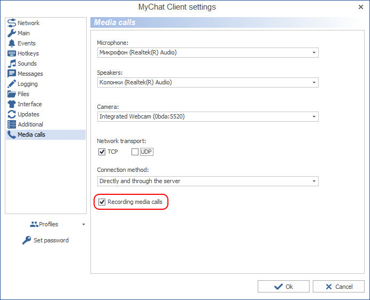Screen dimensions: 370x300
Task: Click the Media calls phone icon
Action: pos(12,135)
